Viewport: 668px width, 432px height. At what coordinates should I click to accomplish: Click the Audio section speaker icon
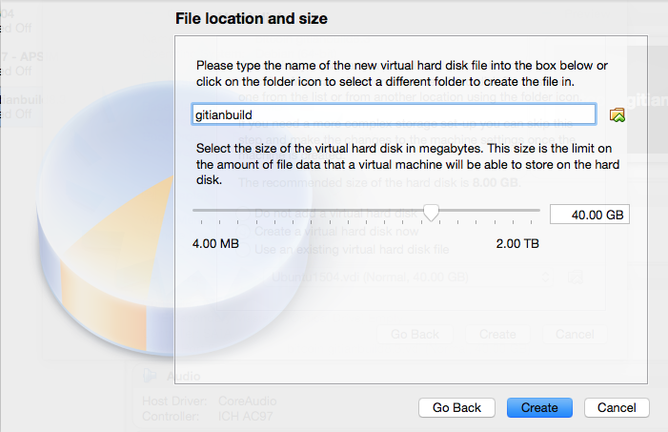click(x=150, y=376)
